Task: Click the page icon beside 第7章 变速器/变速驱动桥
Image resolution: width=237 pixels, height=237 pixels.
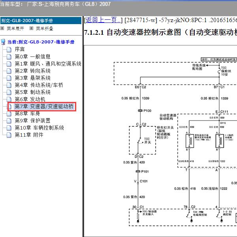Action: coord(9,106)
